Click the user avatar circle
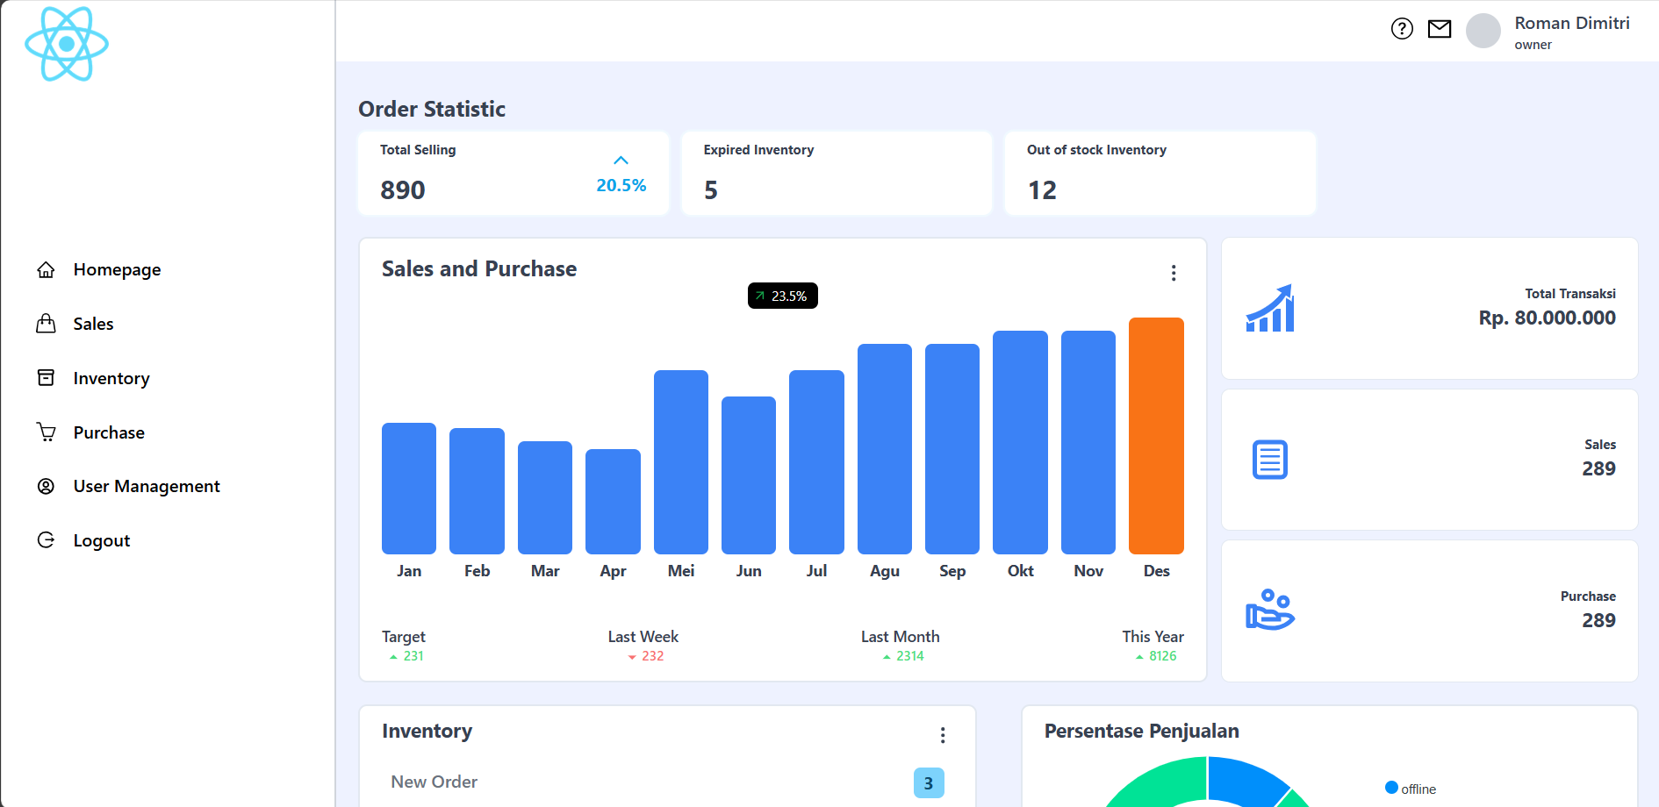 tap(1483, 31)
